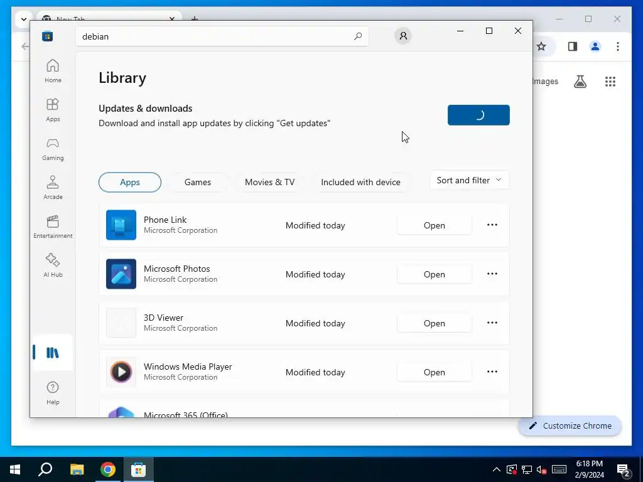The width and height of the screenshot is (643, 482).
Task: Open the Windows Start menu
Action: (x=15, y=469)
